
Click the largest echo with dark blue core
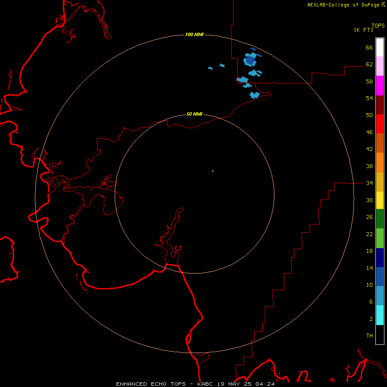tap(251, 60)
